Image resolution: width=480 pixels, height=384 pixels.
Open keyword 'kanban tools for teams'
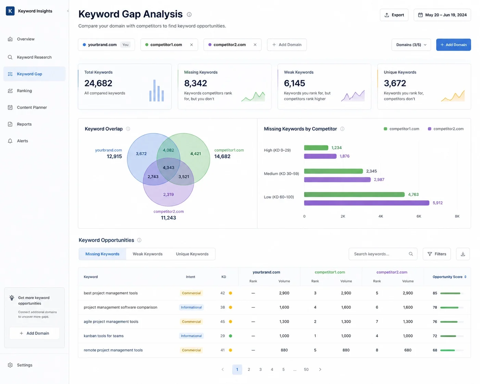coord(104,336)
